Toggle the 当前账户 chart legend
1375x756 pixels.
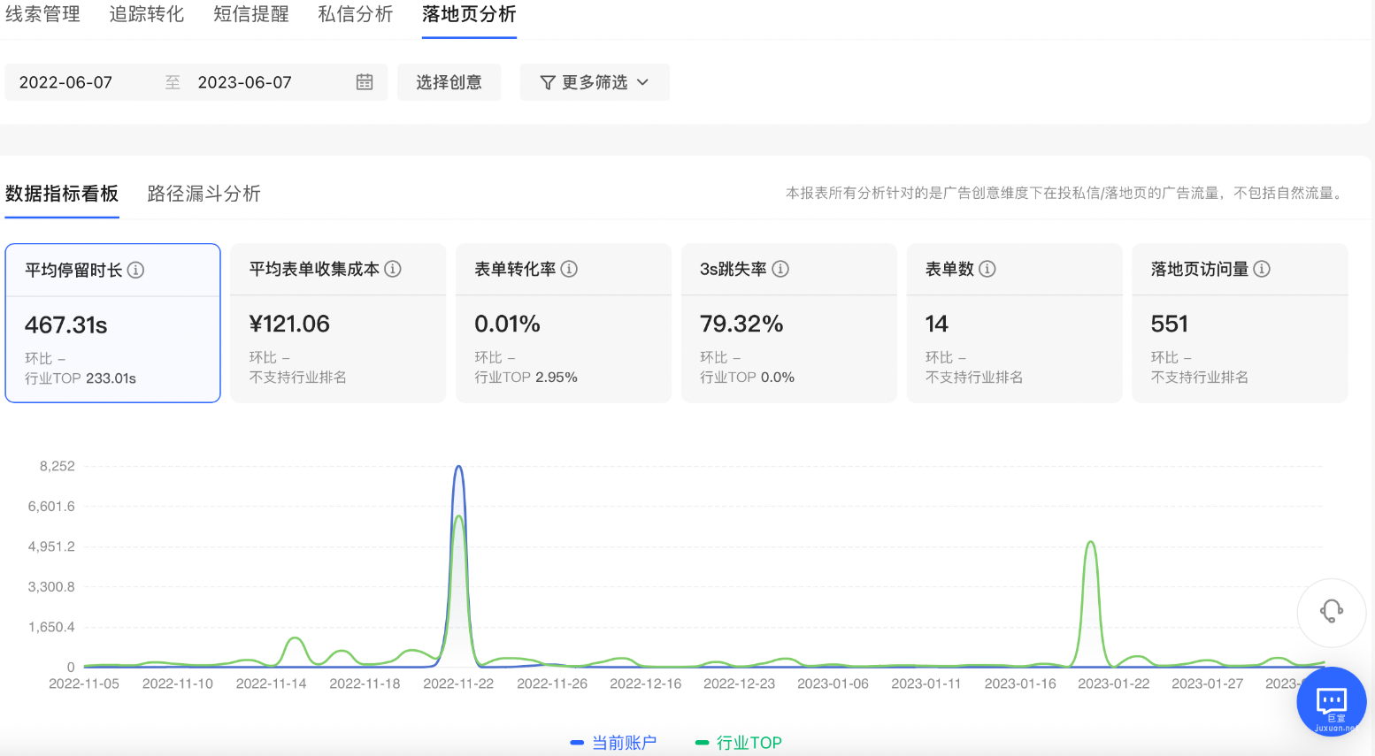[x=614, y=743]
